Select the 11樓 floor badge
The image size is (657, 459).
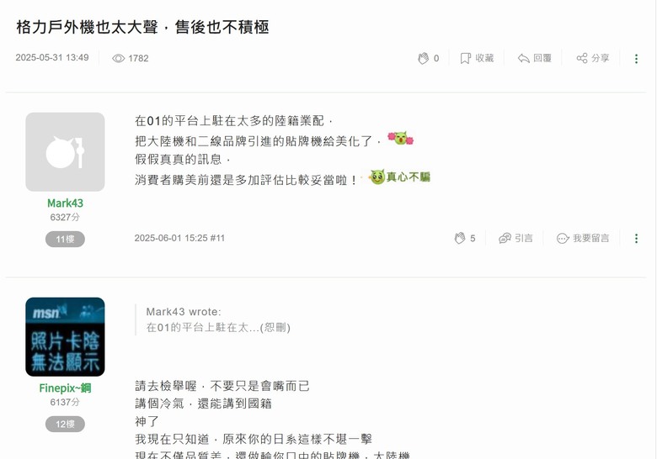(65, 239)
